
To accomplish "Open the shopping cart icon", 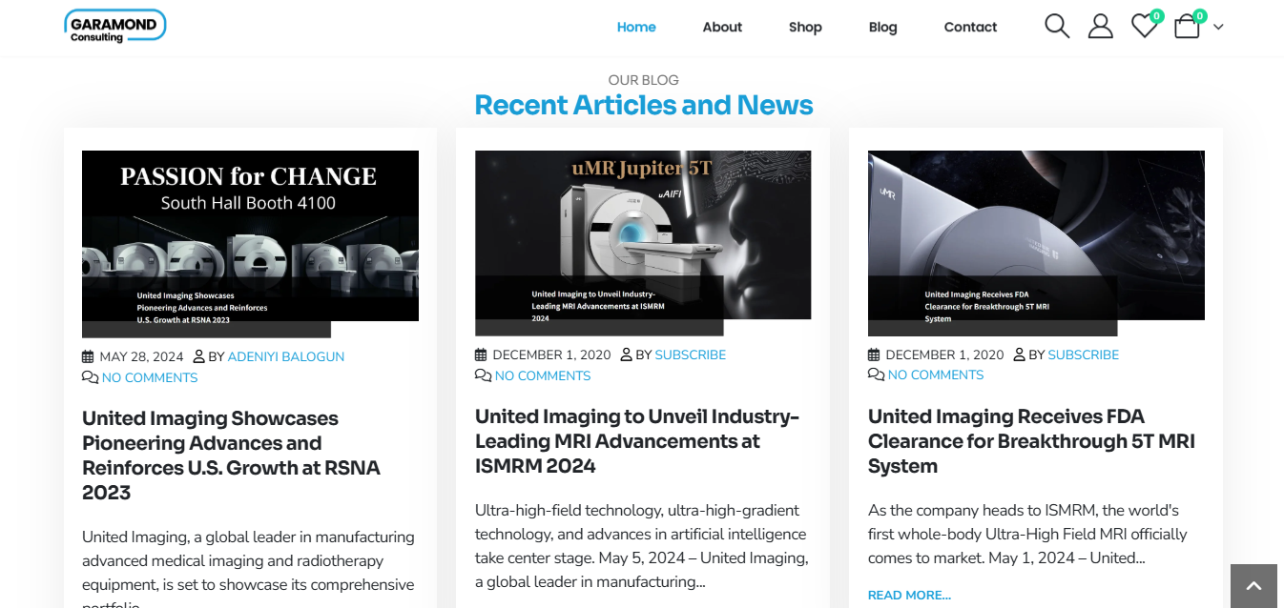I will pos(1188,26).
